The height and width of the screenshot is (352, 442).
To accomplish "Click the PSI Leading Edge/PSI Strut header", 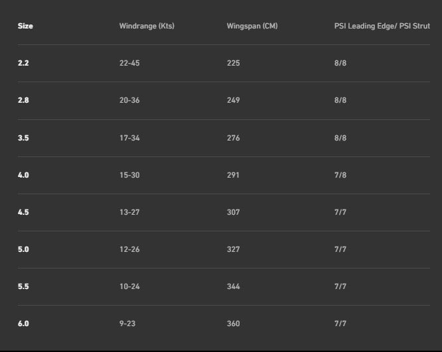I will coord(382,27).
